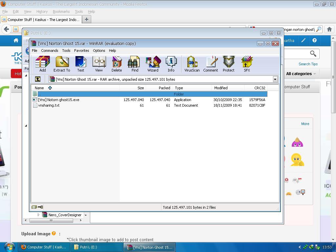Click the Add archive toolbar icon

click(42, 64)
